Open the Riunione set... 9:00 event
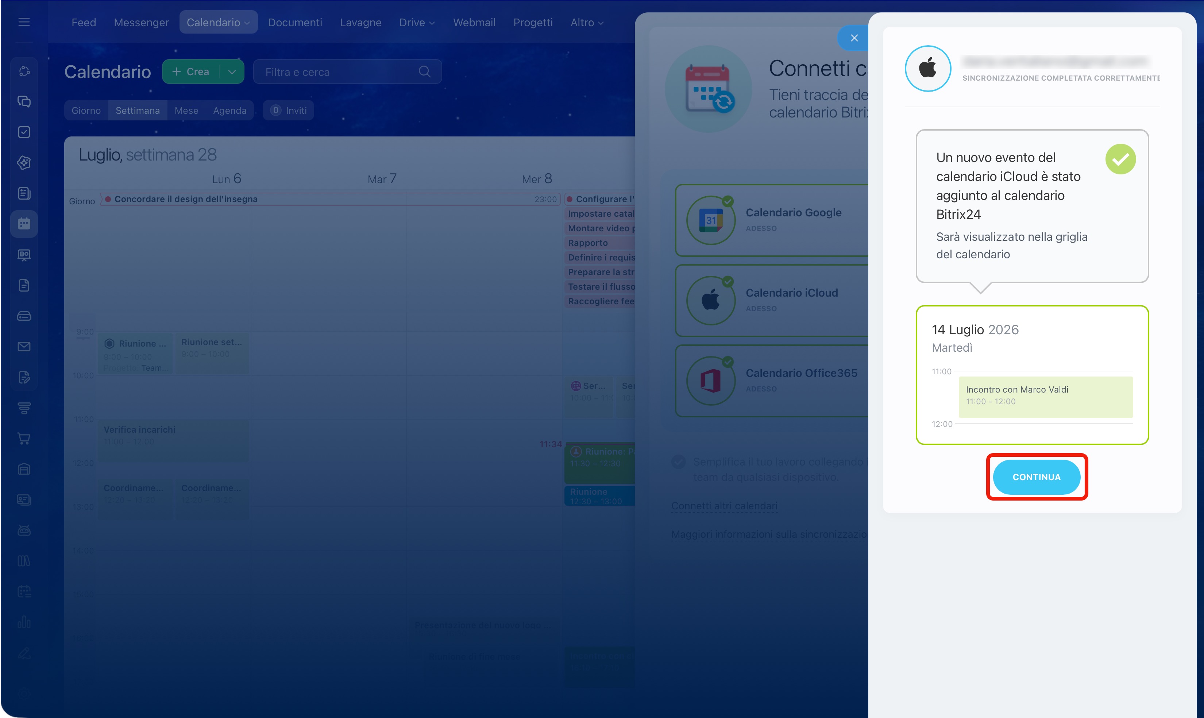The height and width of the screenshot is (718, 1204). 212,353
